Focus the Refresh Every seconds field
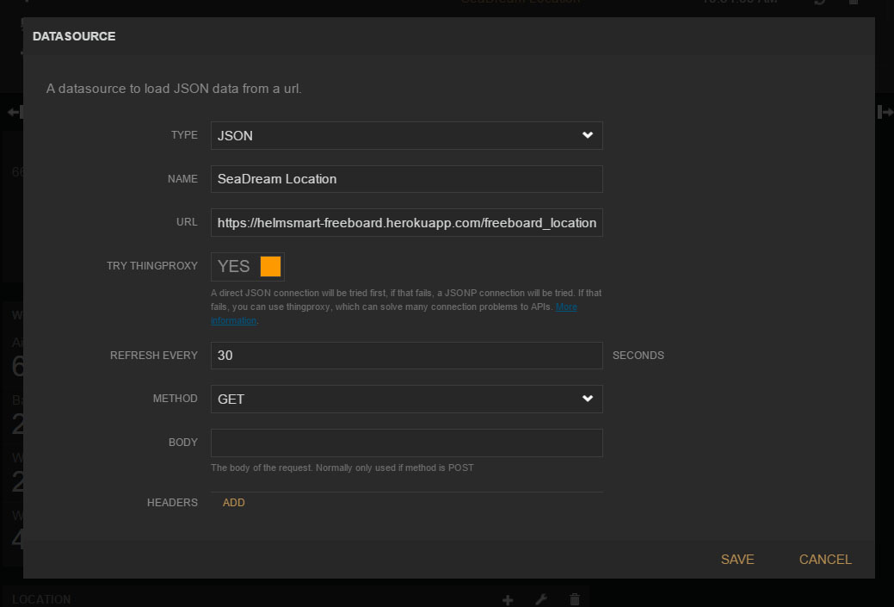 [x=406, y=355]
